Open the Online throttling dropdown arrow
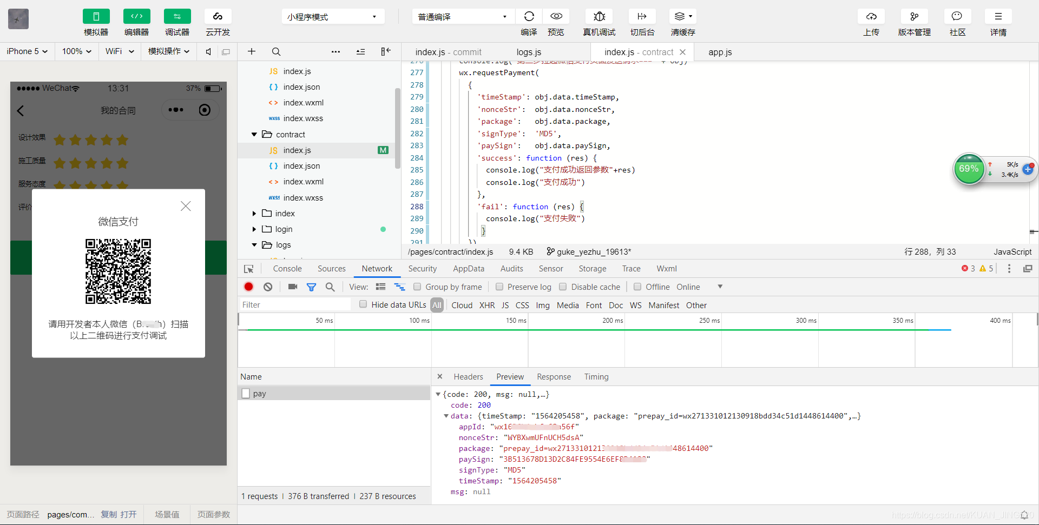The height and width of the screenshot is (525, 1039). click(720, 287)
